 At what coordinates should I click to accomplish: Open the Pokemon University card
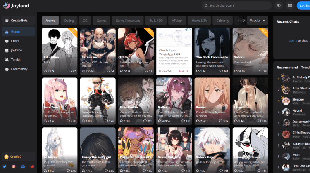pos(136,150)
